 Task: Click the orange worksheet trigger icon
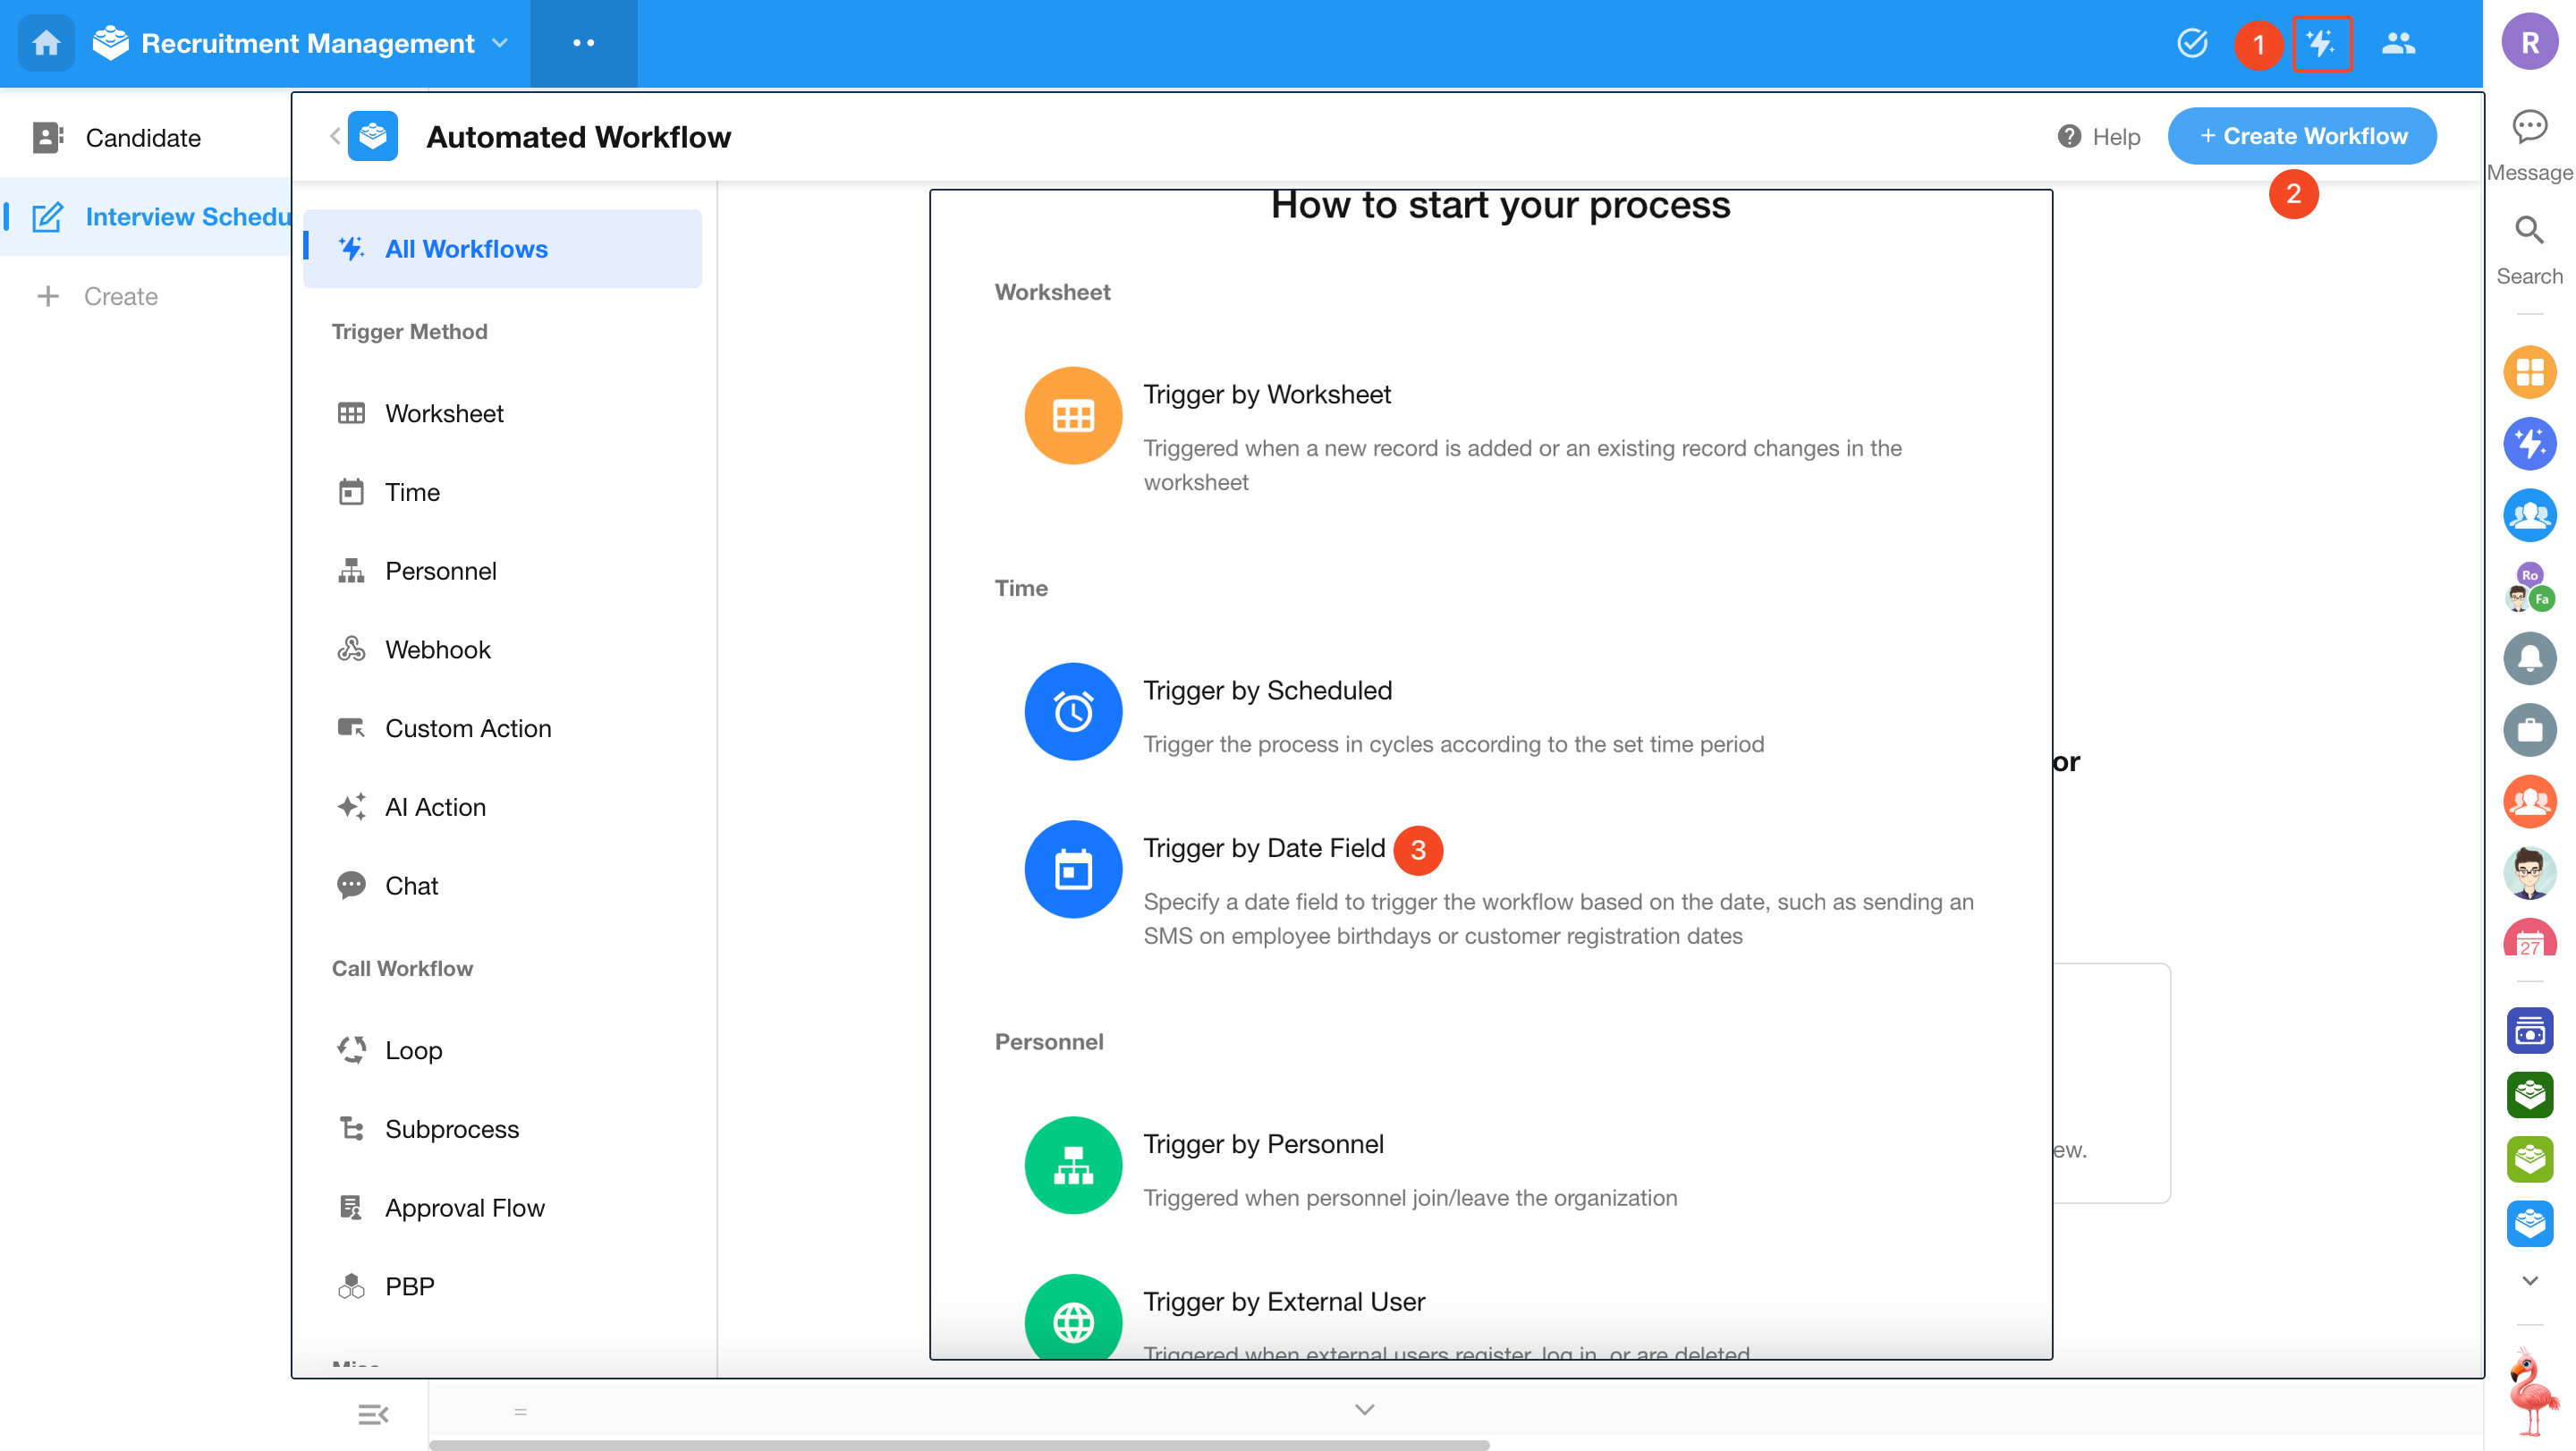[1073, 416]
